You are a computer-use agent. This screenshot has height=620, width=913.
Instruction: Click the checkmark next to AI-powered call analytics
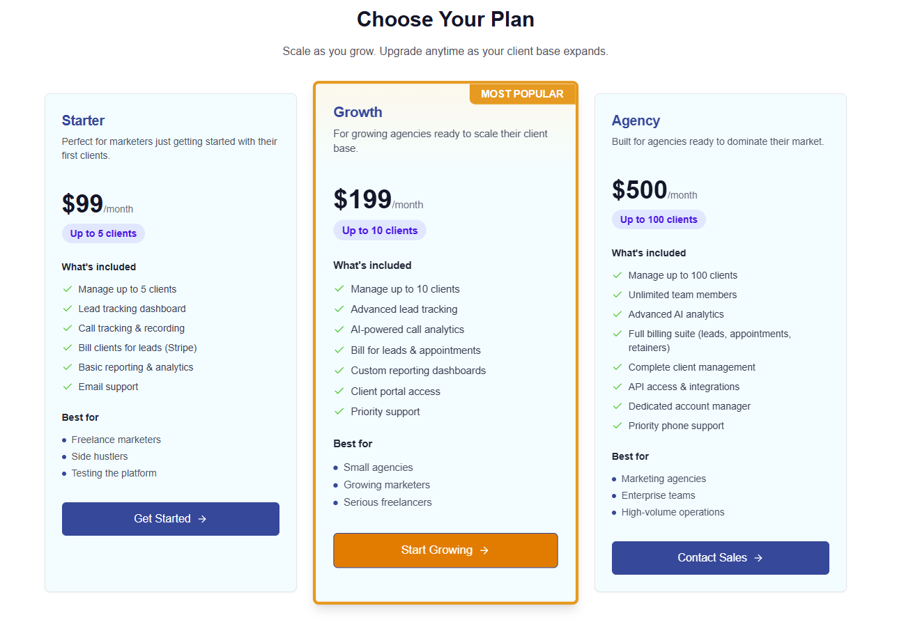click(x=339, y=329)
